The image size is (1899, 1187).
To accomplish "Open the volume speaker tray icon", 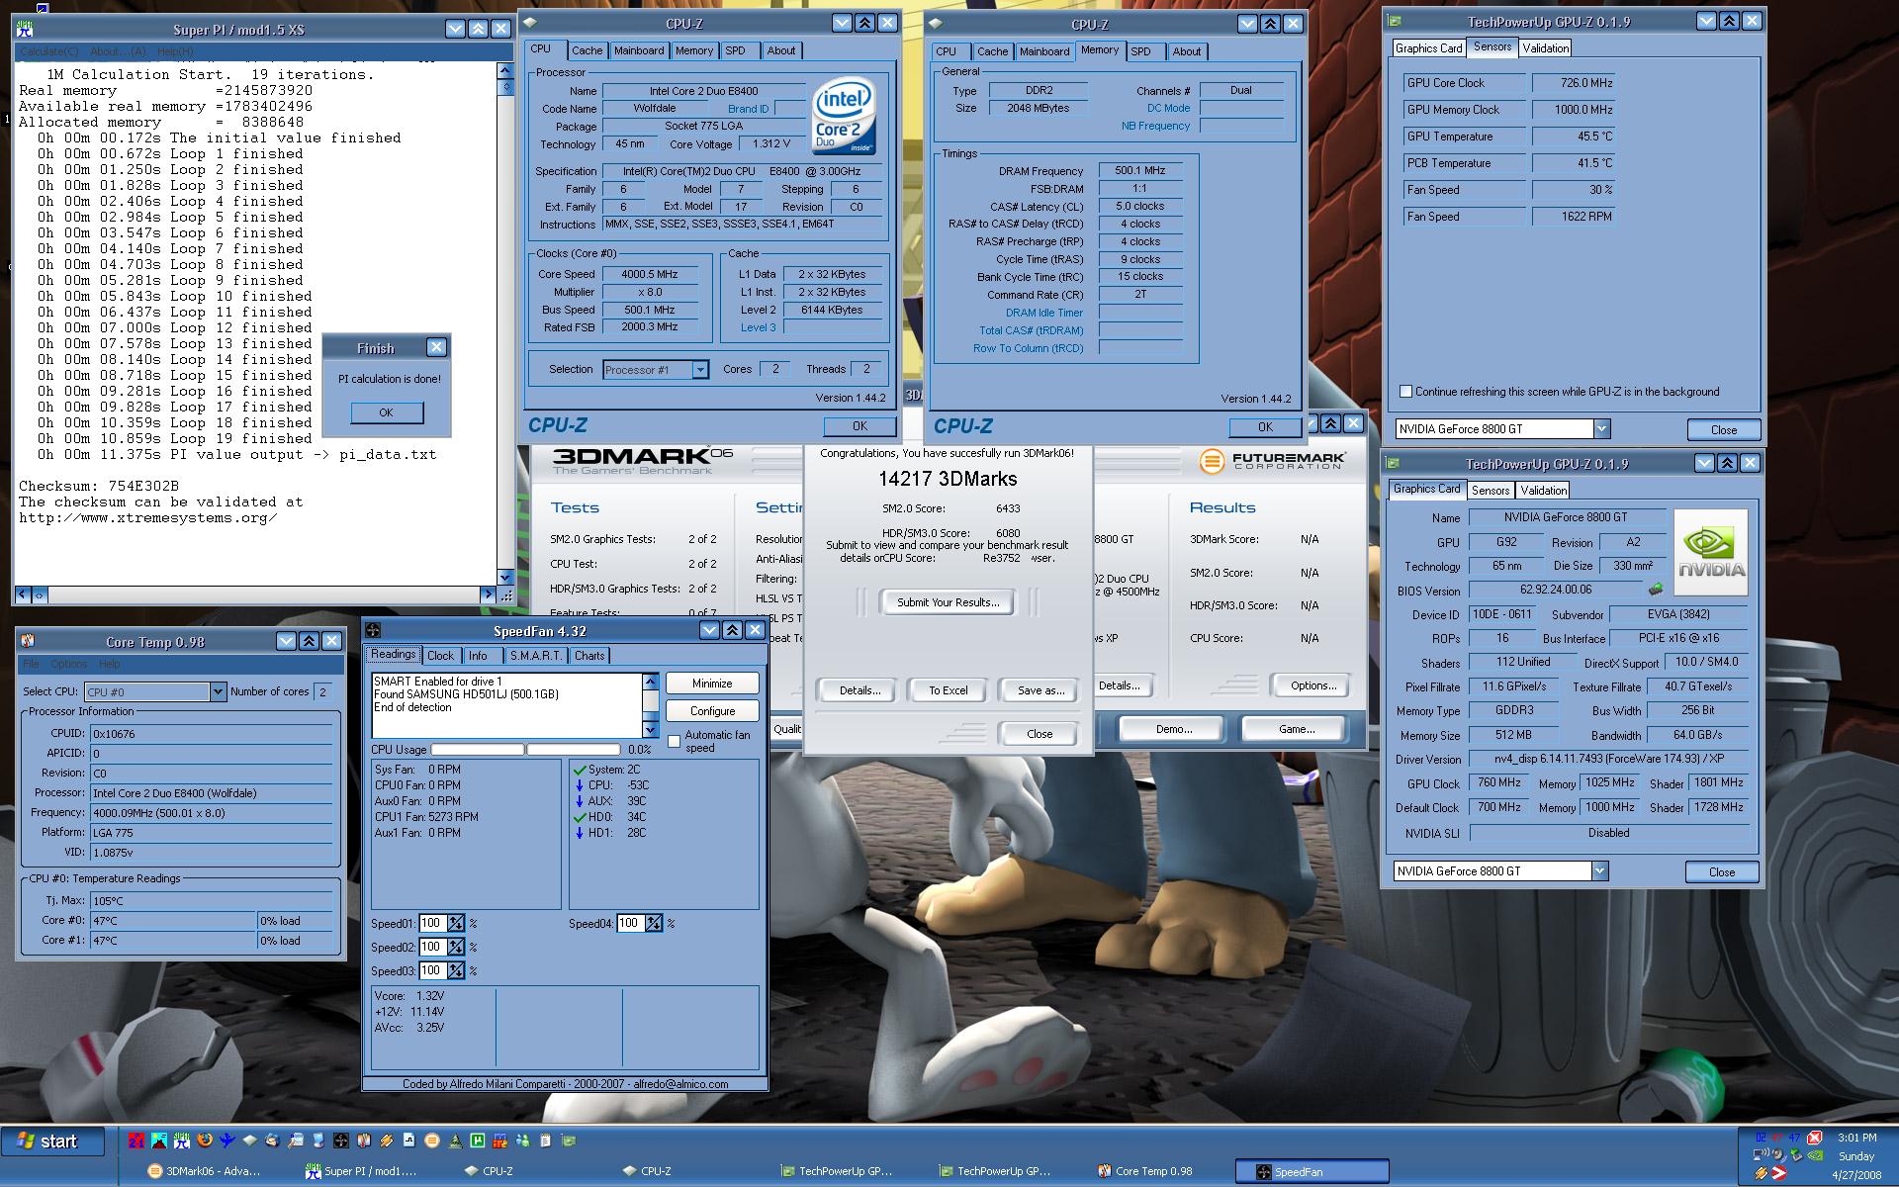I will 1777,1154.
